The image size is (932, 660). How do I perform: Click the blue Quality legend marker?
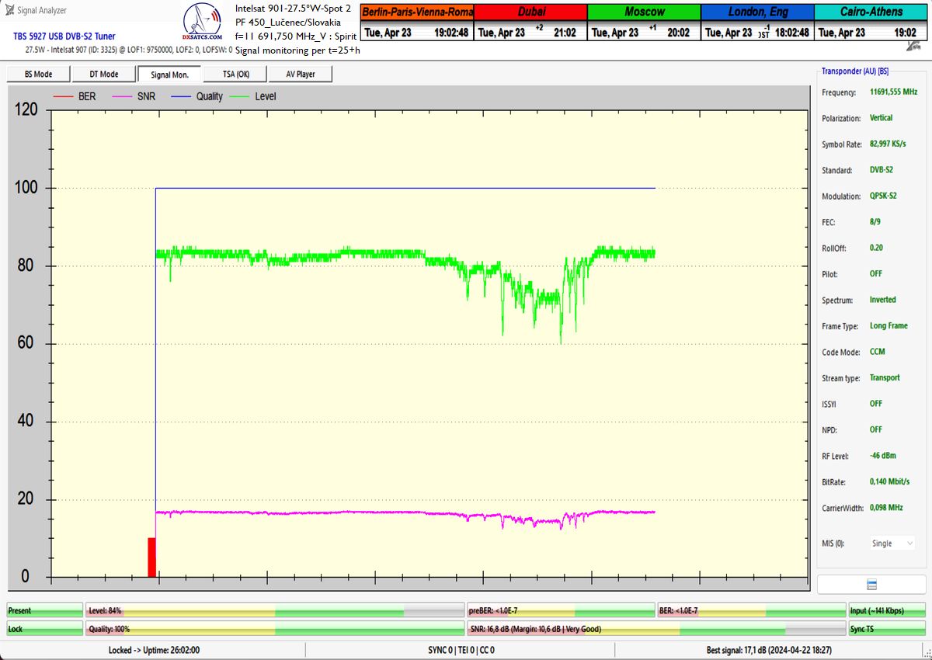(x=181, y=96)
